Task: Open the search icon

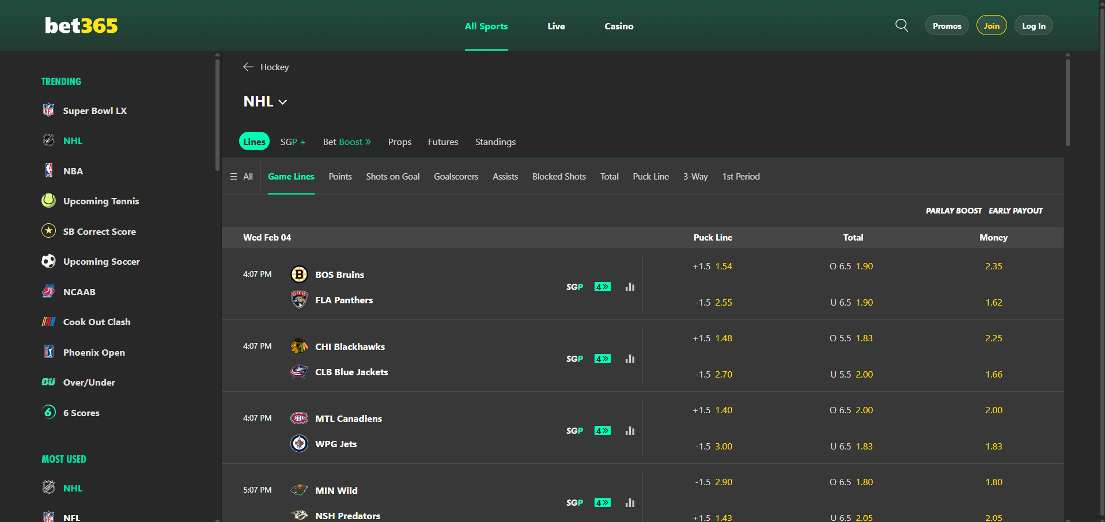Action: 900,25
